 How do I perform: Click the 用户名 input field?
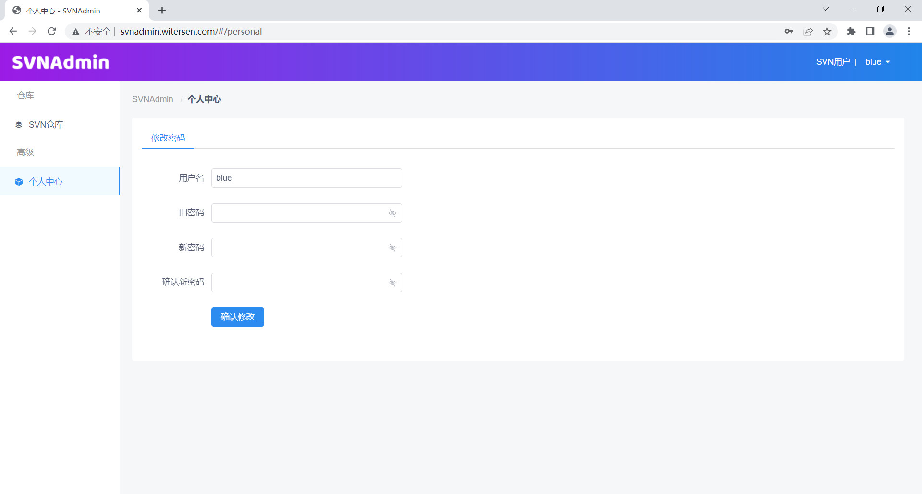pyautogui.click(x=306, y=178)
